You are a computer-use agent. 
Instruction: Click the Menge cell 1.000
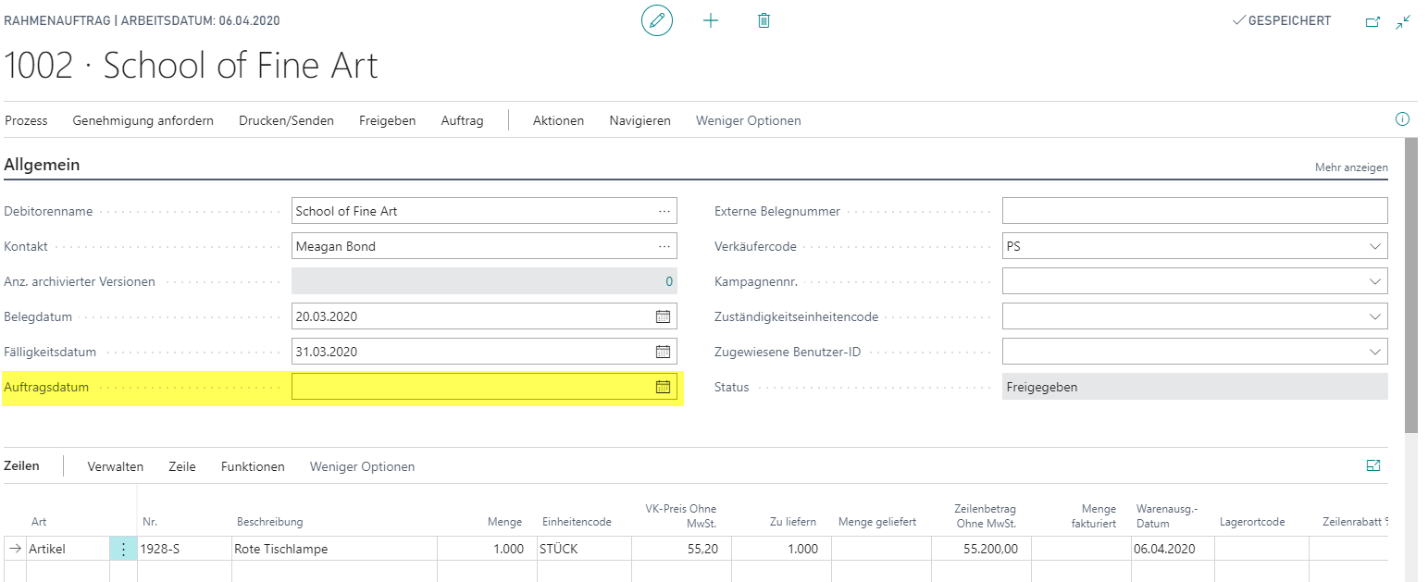tap(487, 549)
